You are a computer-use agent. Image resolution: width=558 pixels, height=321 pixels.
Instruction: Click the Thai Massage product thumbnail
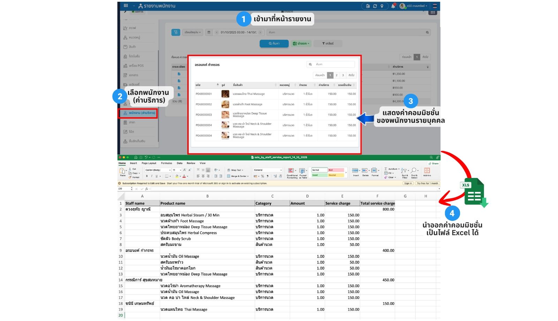click(x=225, y=94)
